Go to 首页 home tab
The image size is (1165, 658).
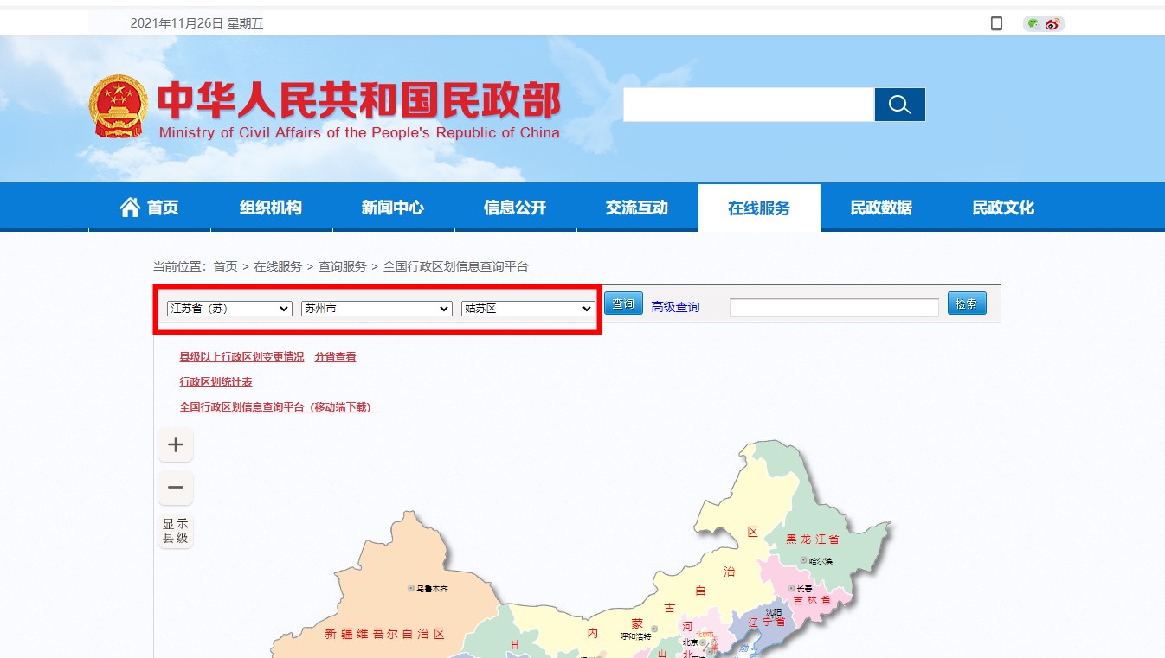pyautogui.click(x=149, y=208)
